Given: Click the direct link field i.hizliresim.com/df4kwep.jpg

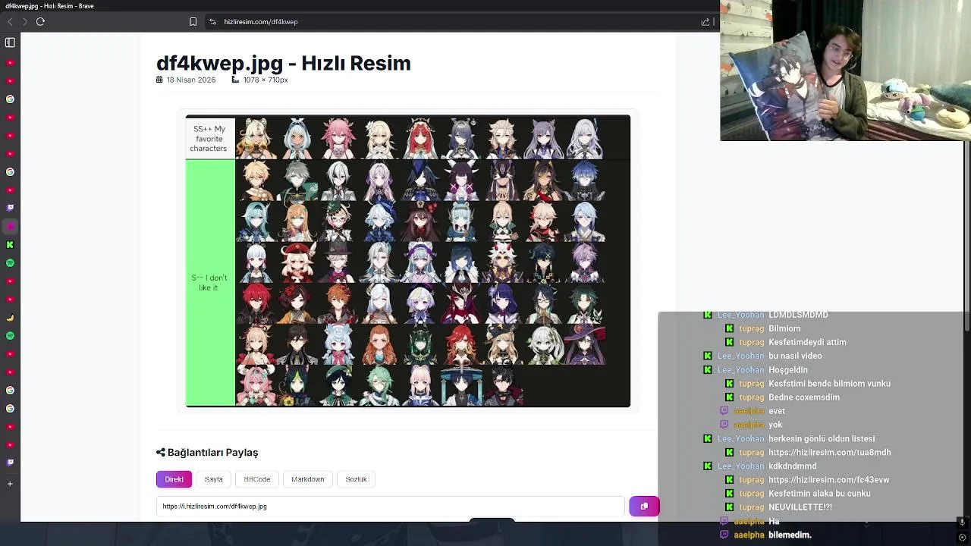Looking at the screenshot, I should point(390,506).
